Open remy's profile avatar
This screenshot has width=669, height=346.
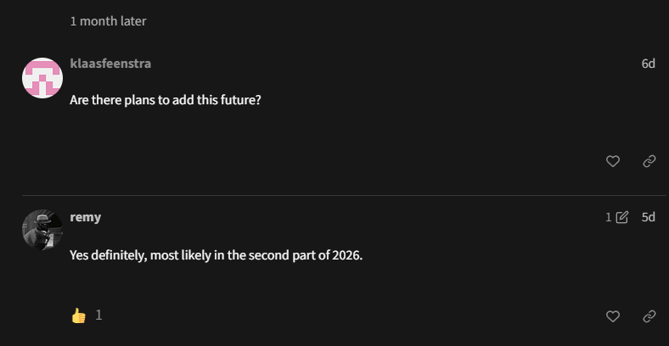[42, 230]
